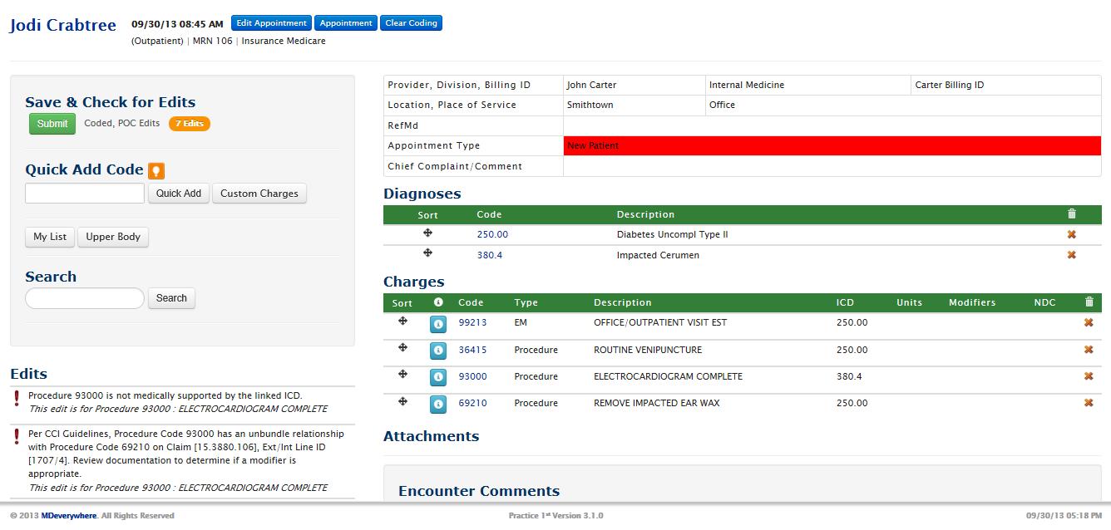Delete the 69210 ear wax charge red X
Image resolution: width=1111 pixels, height=530 pixels.
click(1089, 403)
